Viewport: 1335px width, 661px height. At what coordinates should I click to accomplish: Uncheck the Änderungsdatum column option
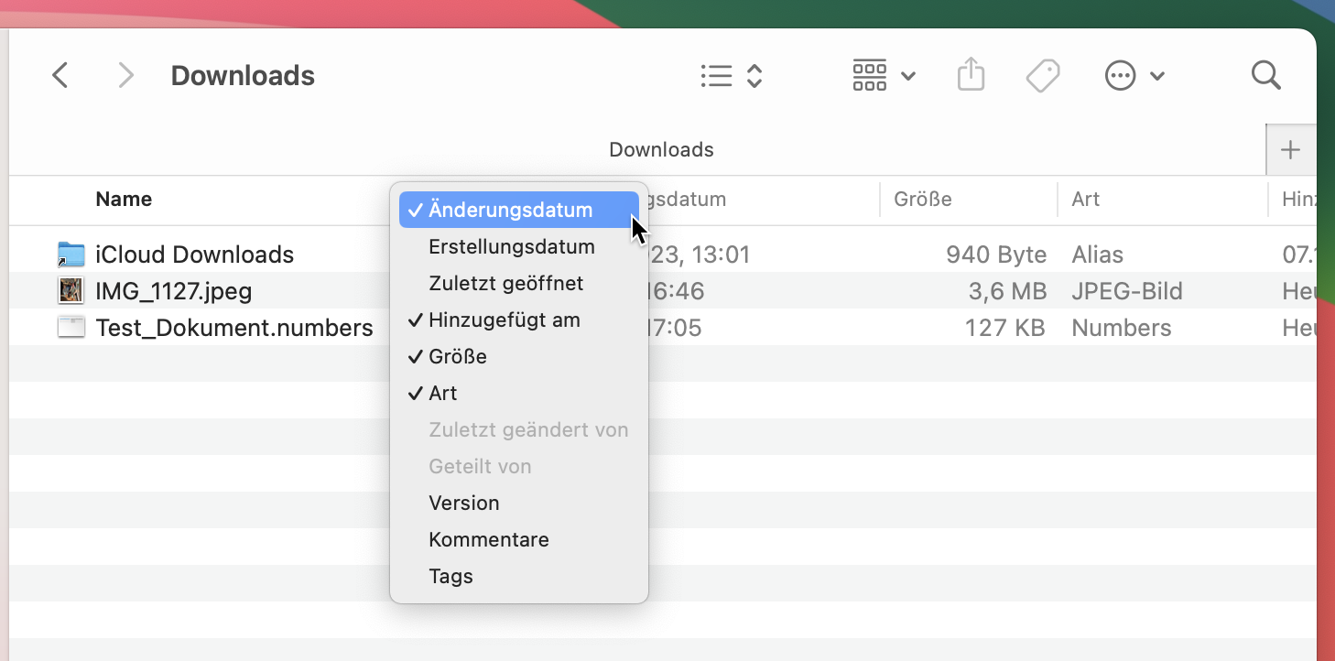(x=511, y=210)
